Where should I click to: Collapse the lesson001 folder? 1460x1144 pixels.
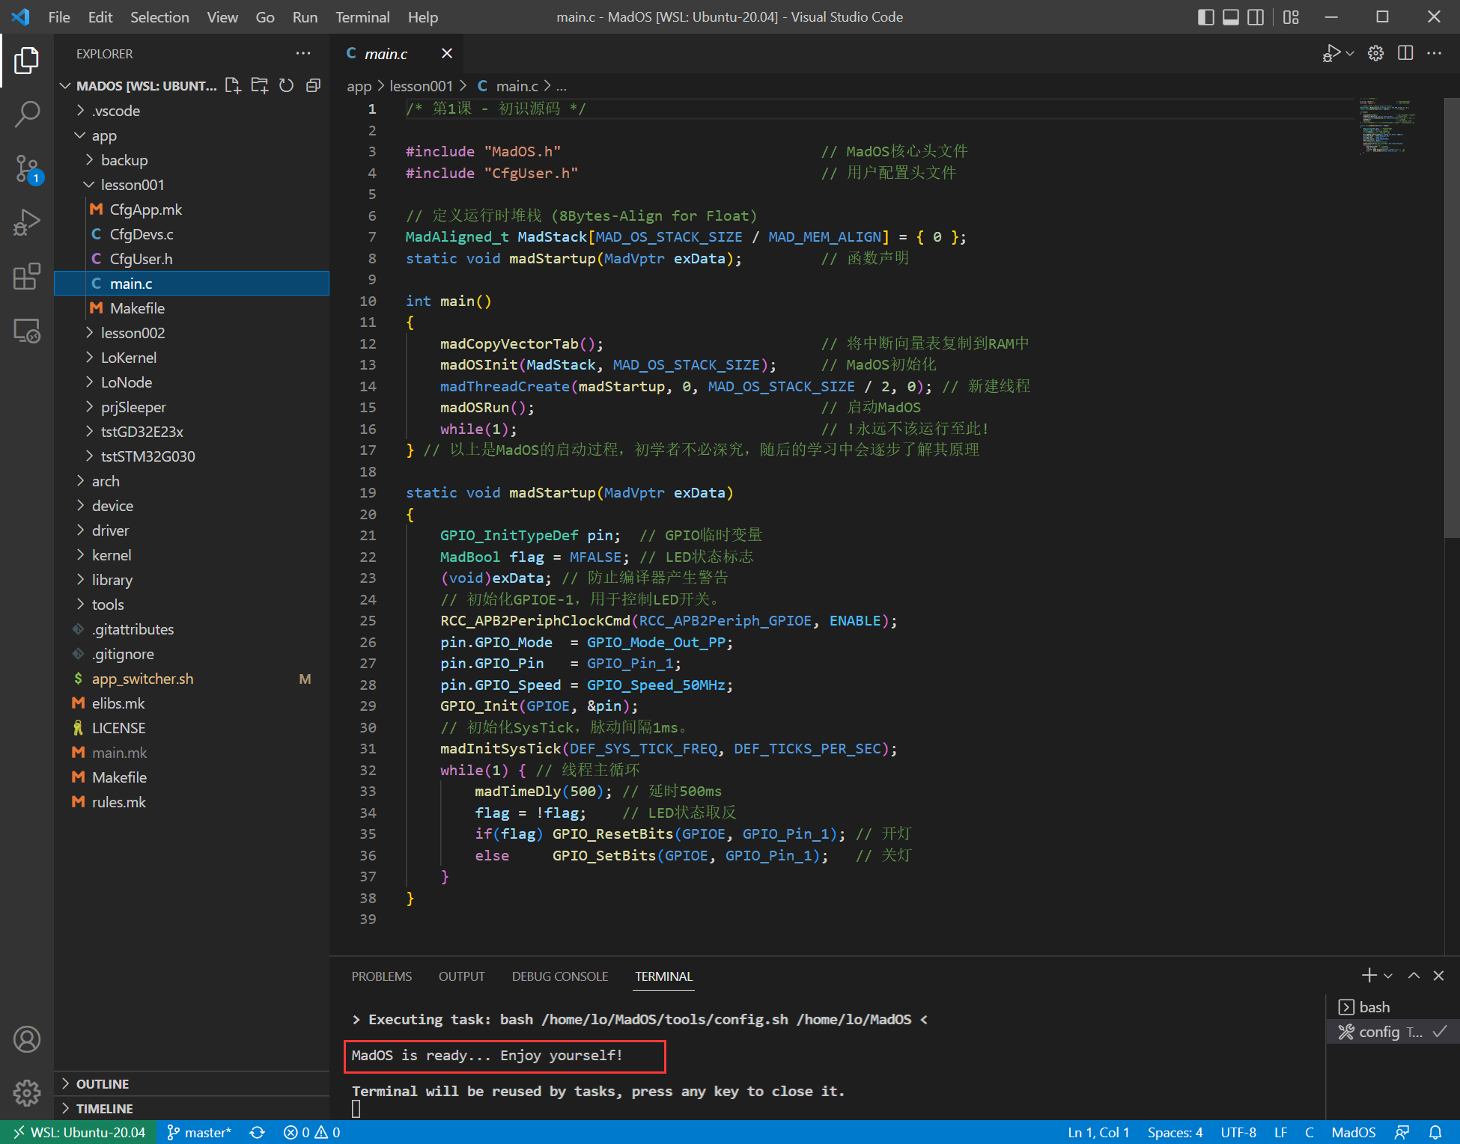click(x=192, y=185)
